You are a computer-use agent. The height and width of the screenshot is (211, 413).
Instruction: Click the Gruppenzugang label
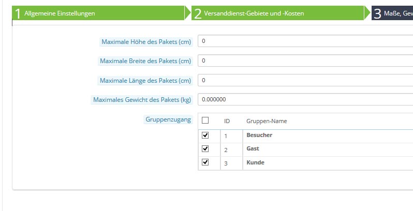(168, 120)
